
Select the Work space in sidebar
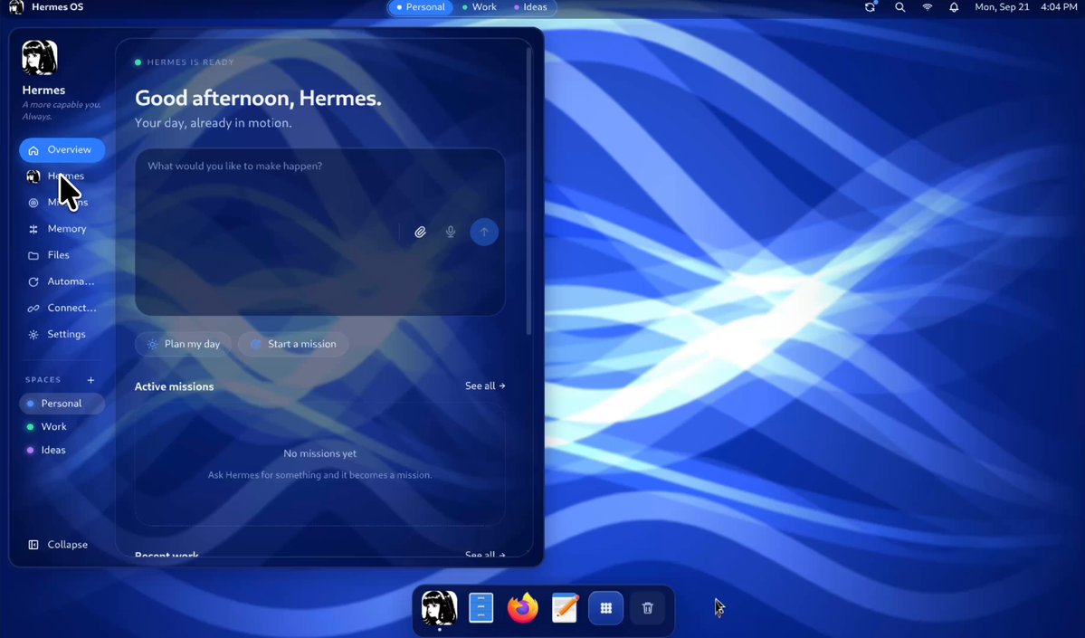coord(62,426)
